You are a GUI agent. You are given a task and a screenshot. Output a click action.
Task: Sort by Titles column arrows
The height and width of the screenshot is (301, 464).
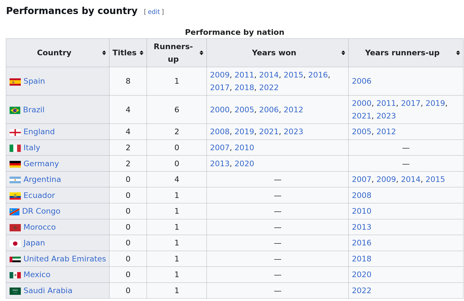tap(142, 53)
